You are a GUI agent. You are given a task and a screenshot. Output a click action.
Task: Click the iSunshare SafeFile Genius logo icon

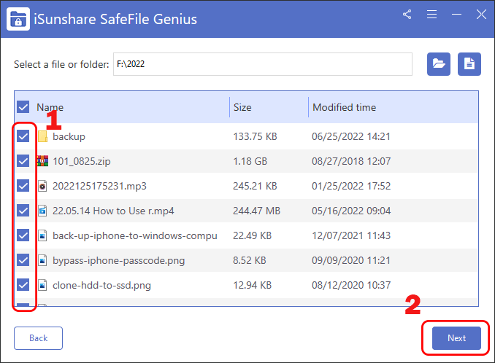tap(18, 19)
